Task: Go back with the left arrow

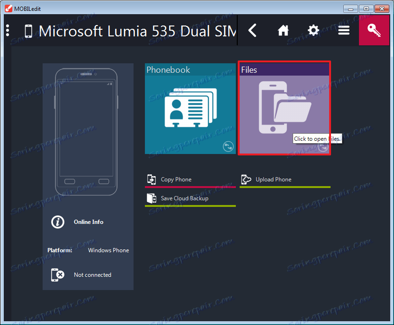Action: click(x=252, y=31)
